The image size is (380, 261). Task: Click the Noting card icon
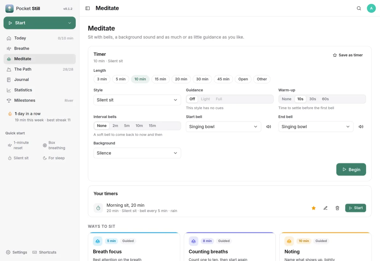click(289, 241)
